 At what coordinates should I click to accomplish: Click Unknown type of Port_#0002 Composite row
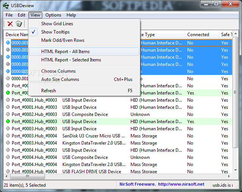point(140,114)
